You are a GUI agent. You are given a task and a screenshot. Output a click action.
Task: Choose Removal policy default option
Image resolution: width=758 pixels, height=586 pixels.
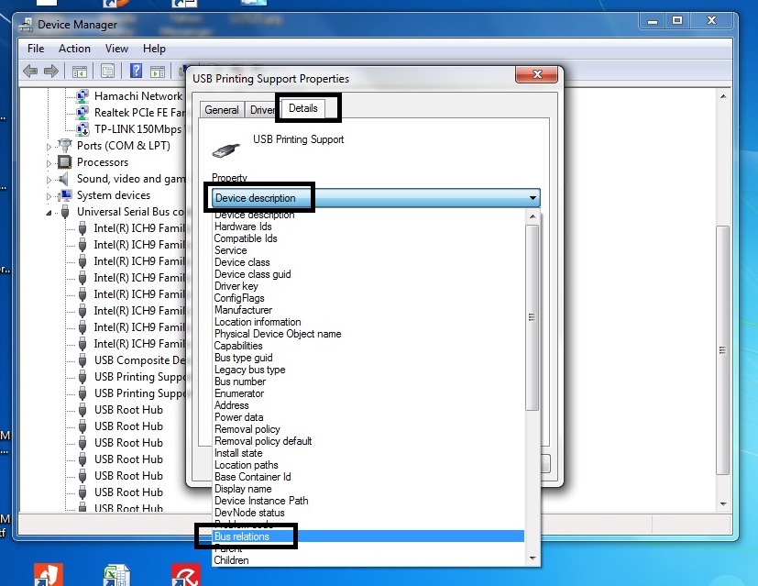(368, 441)
